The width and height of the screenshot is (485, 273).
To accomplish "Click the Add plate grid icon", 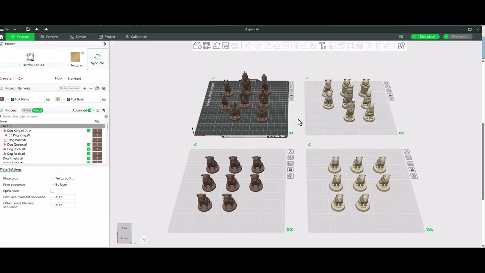I will pos(207,46).
